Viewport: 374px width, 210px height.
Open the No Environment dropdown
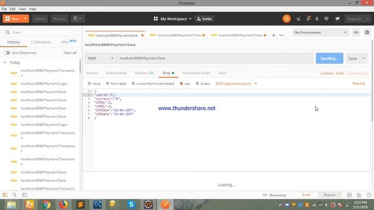[x=320, y=32]
